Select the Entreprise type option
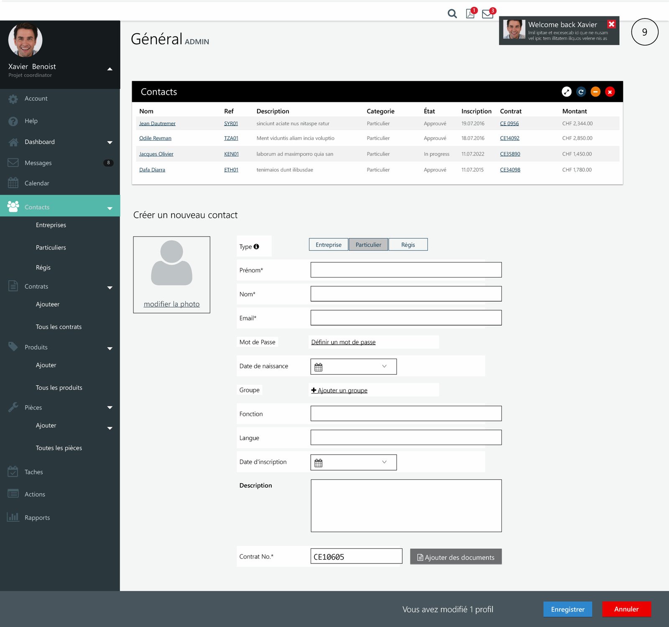The height and width of the screenshot is (627, 669). [x=328, y=245]
